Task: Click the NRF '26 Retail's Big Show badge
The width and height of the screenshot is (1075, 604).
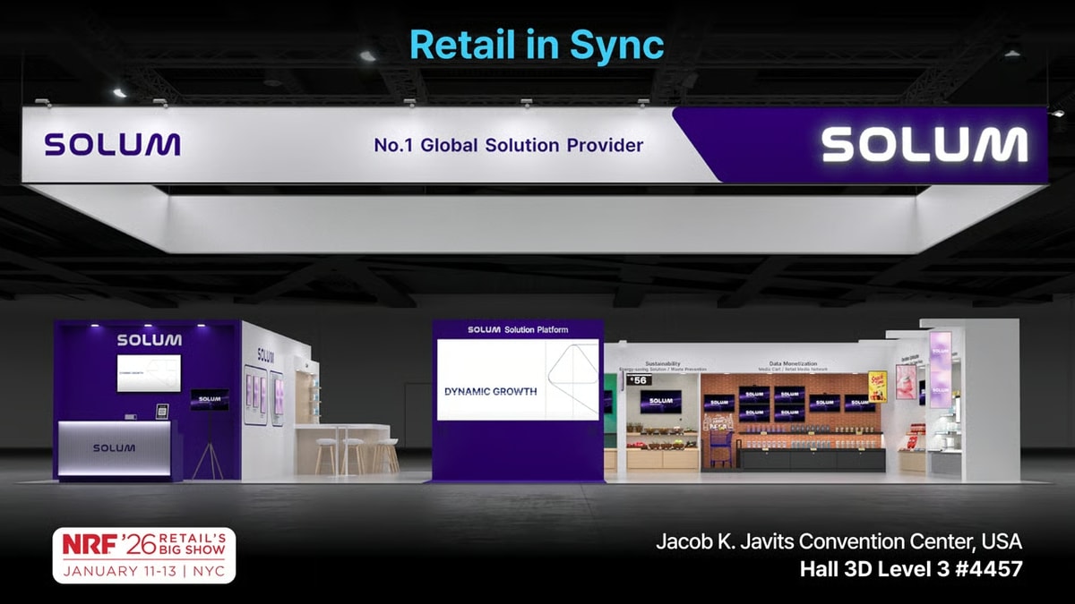Action: point(143,555)
